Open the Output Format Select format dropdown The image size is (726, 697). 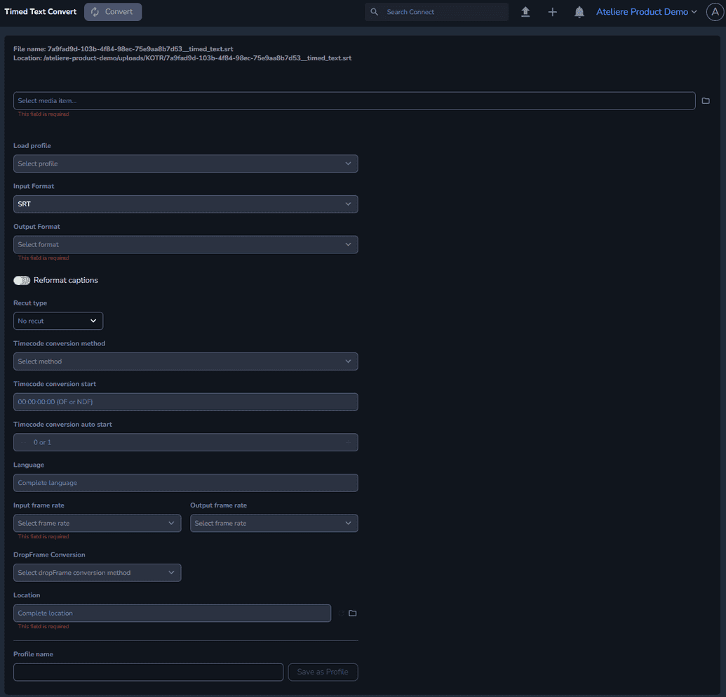coord(186,244)
